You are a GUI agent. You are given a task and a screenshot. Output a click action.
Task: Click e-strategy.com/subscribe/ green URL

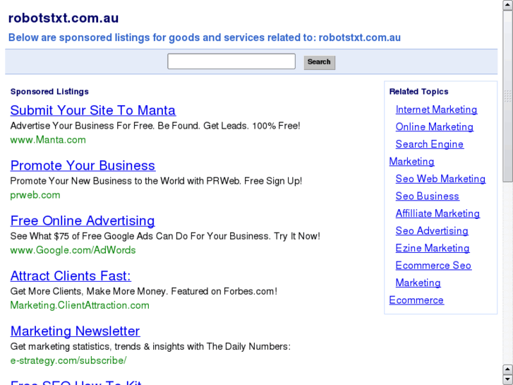click(68, 360)
